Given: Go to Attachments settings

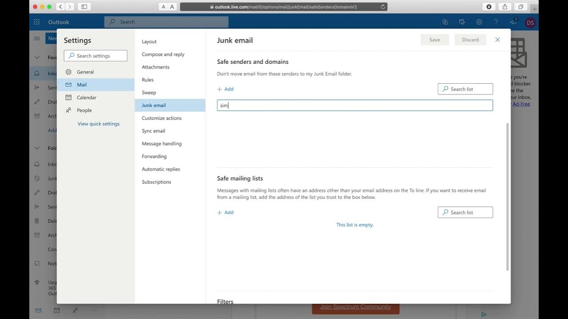Looking at the screenshot, I should click(170, 67).
